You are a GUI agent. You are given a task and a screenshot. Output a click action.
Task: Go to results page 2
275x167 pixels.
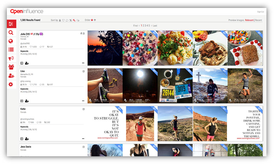click(143, 26)
